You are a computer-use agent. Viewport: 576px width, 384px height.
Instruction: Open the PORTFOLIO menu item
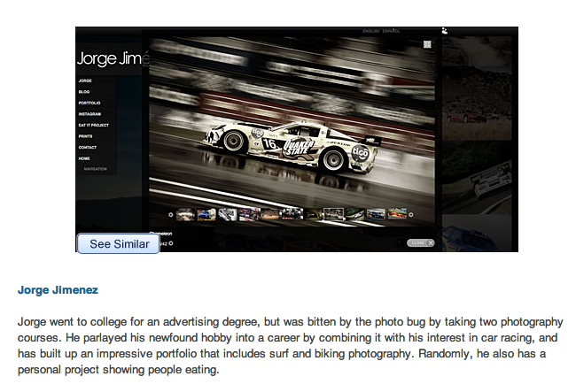tap(90, 103)
